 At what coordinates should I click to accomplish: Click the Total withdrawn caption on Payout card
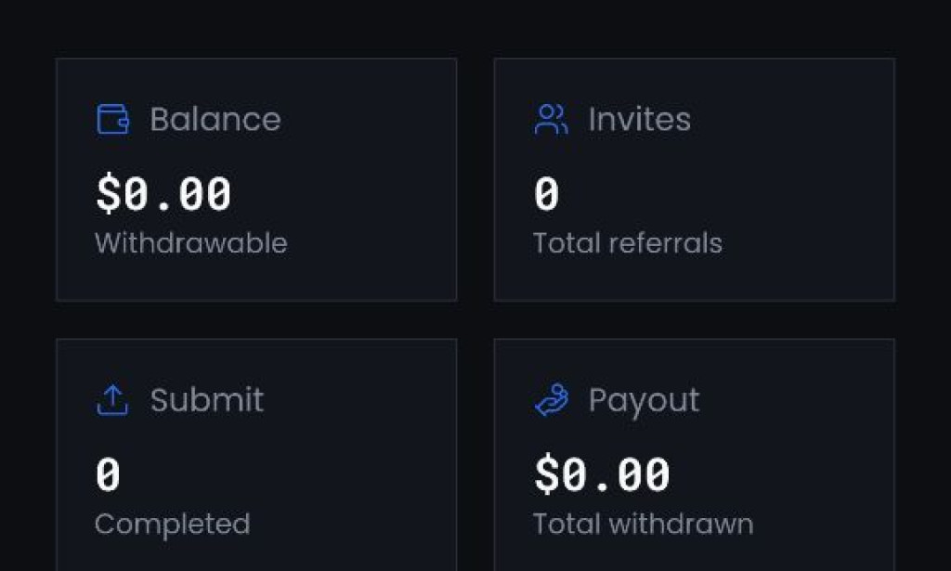643,524
